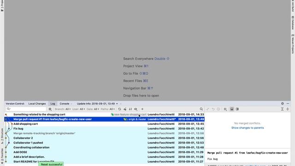Open the Branch filter dropdown

click(x=63, y=109)
